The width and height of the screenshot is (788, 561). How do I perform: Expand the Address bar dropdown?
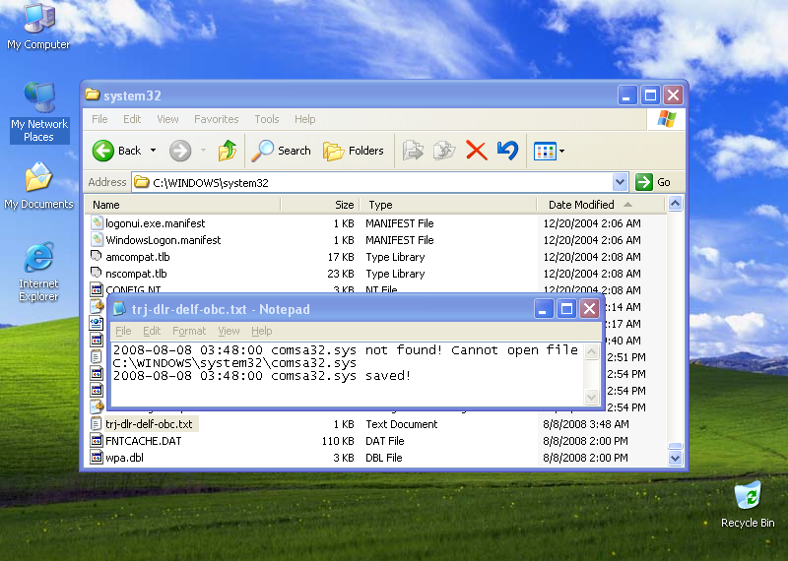(621, 182)
